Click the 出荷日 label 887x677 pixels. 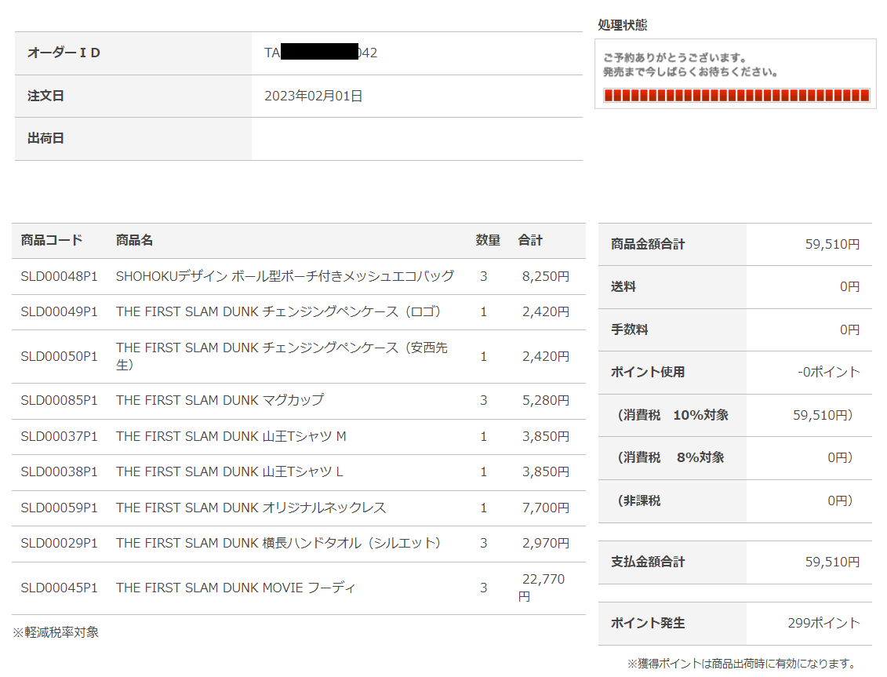click(45, 138)
